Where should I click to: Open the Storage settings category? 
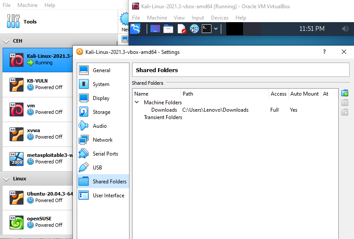(x=103, y=112)
